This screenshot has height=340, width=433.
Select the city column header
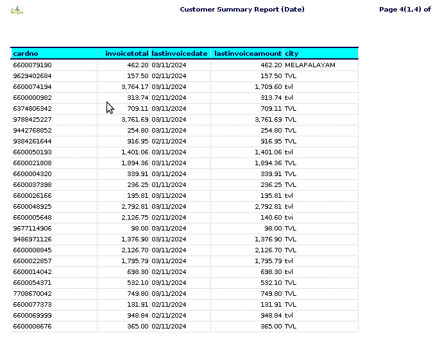click(x=292, y=54)
